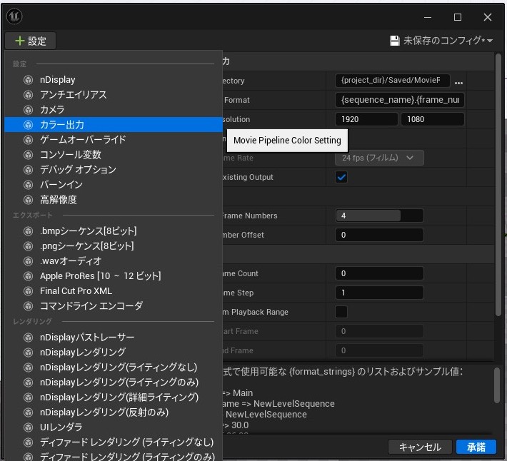The height and width of the screenshot is (461, 507).
Task: Add nDisplayレンダリング(詳細ライティング) render pass
Action: (x=114, y=397)
